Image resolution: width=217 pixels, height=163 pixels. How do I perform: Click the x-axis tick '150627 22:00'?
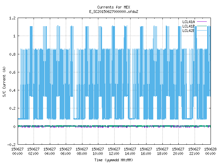tap(194, 151)
